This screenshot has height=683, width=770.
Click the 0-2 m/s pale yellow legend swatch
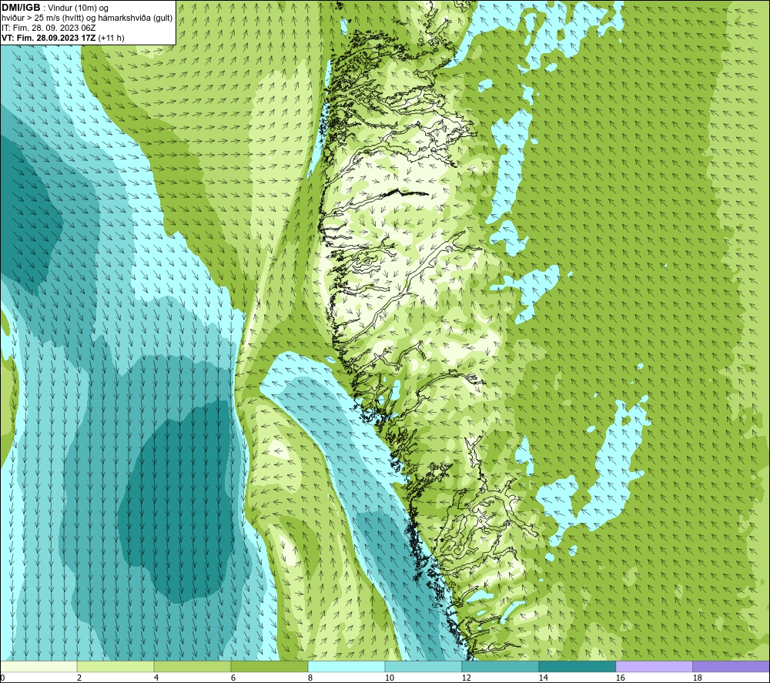[x=38, y=666]
